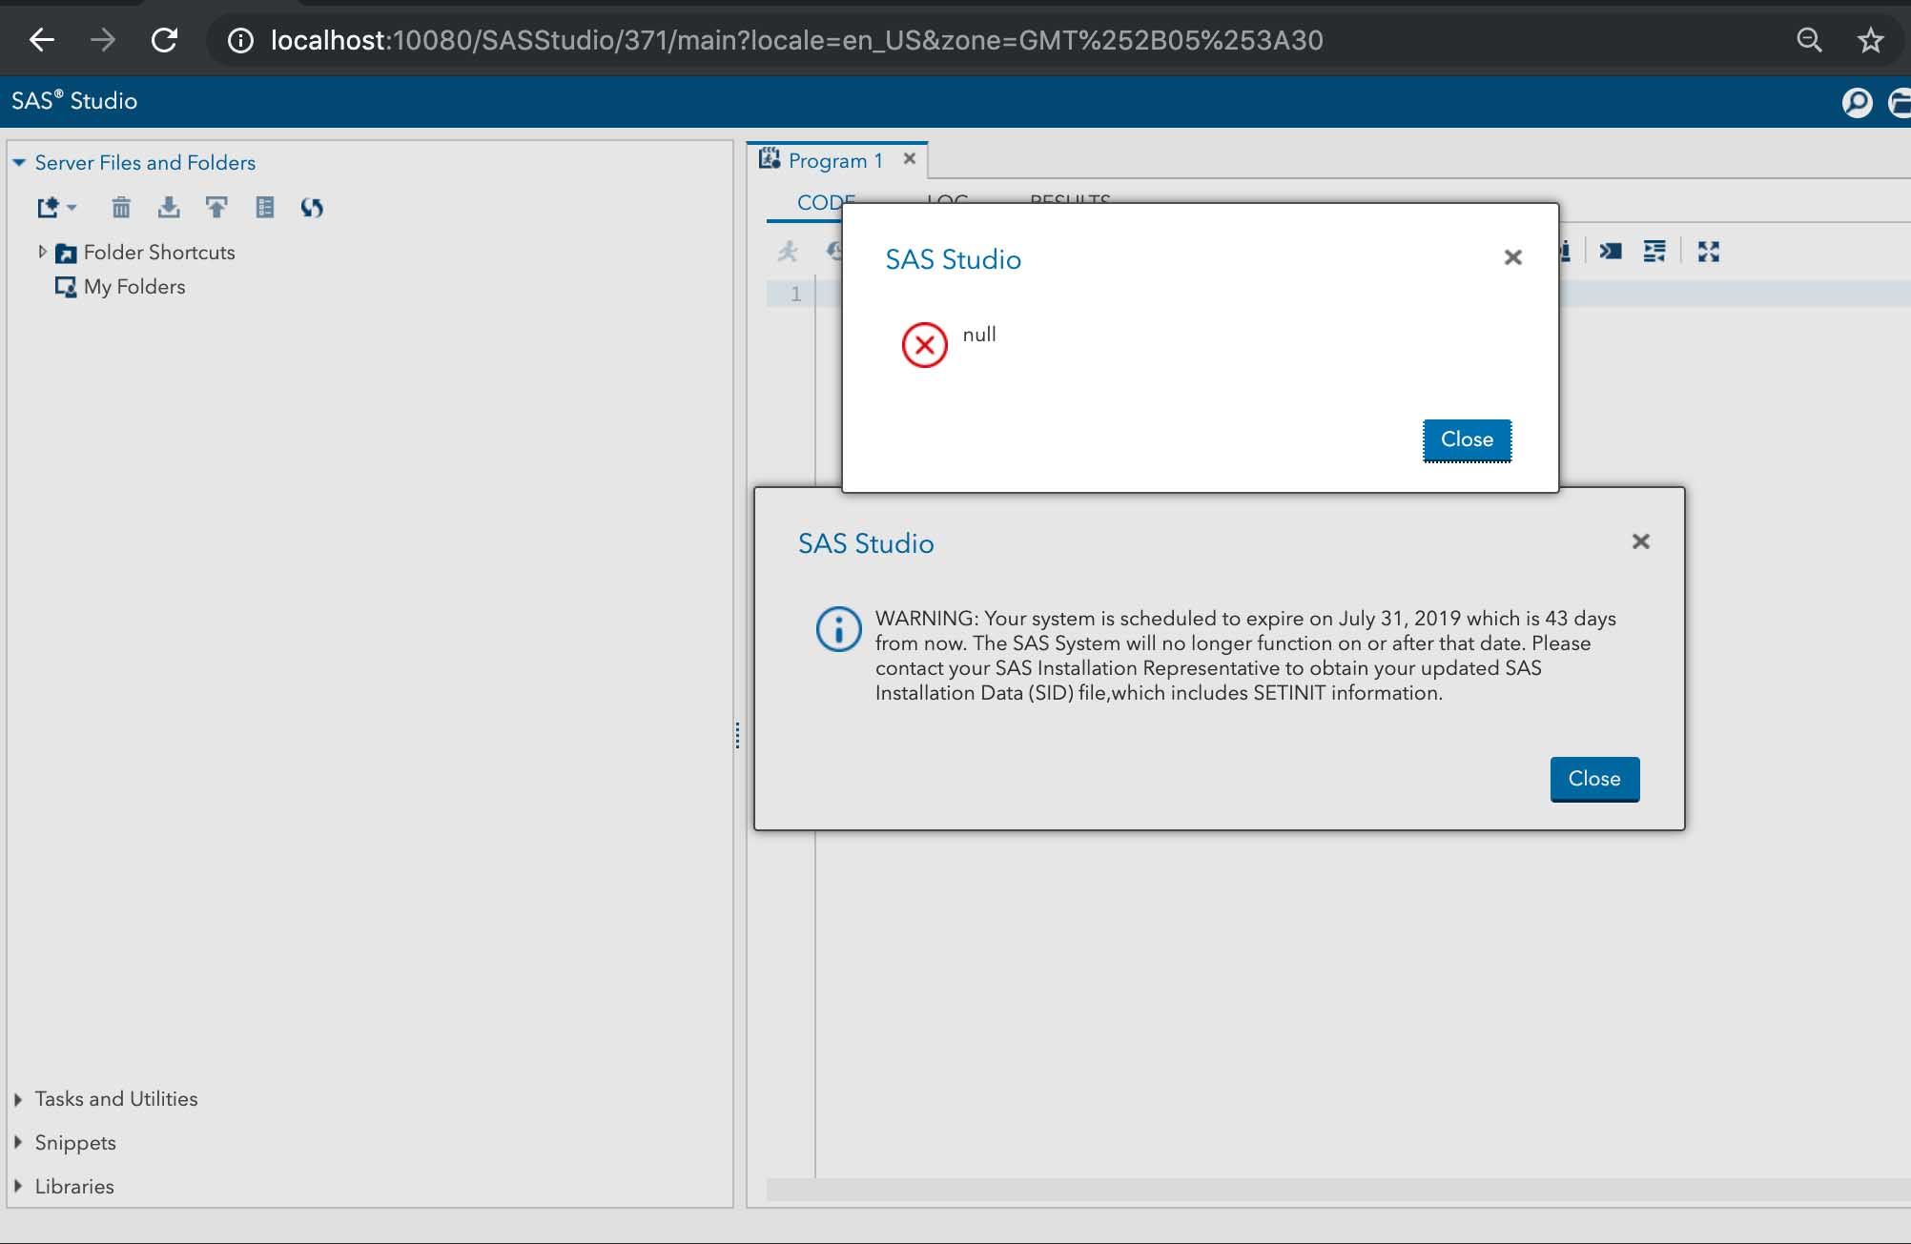
Task: Click the Delete trash icon in file toolbar
Action: click(121, 207)
